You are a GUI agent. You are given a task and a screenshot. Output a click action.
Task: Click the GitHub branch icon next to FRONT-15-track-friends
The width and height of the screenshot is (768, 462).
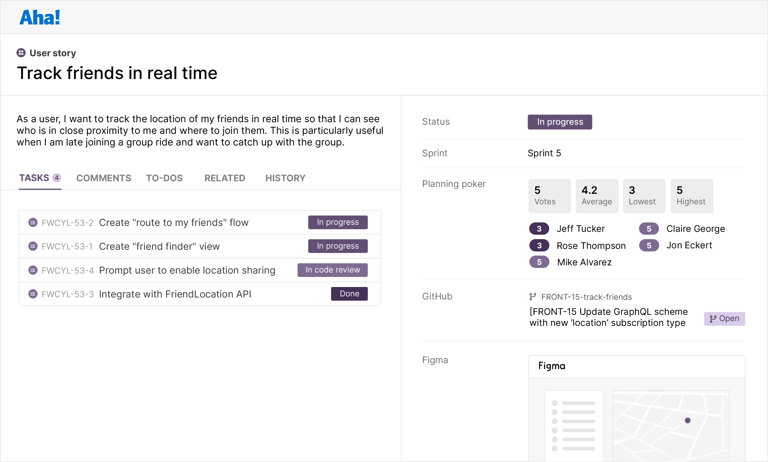(533, 296)
